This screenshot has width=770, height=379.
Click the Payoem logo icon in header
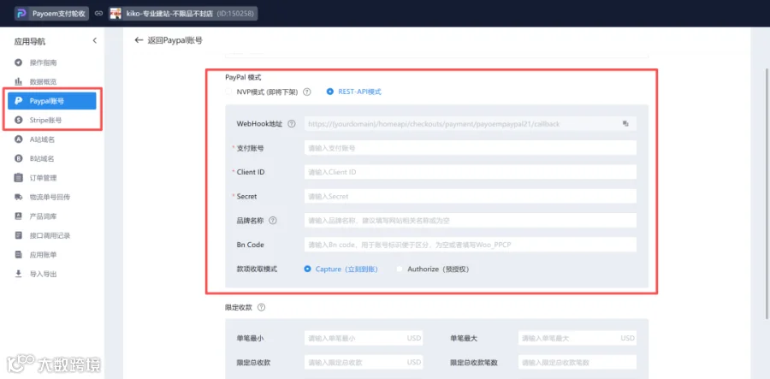coord(22,14)
